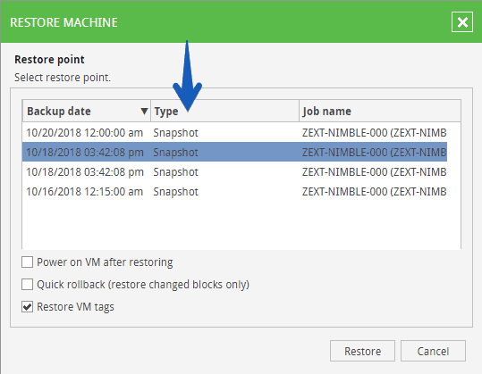Click the Power on VM after restoring label
482x374 pixels.
tap(105, 262)
